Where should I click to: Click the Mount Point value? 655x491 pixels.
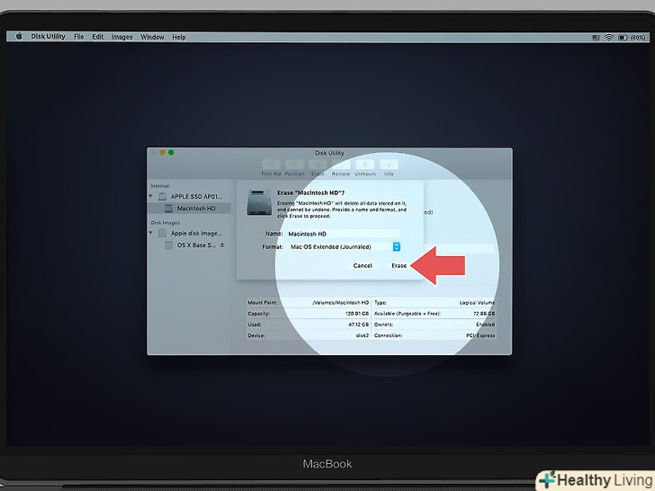coord(340,302)
